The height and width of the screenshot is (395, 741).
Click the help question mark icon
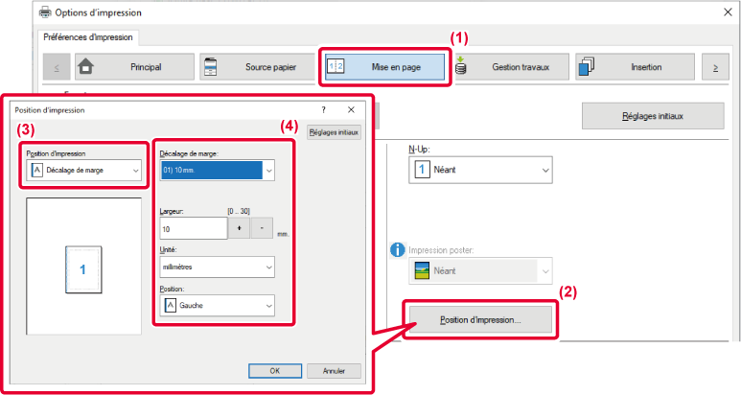pos(323,110)
